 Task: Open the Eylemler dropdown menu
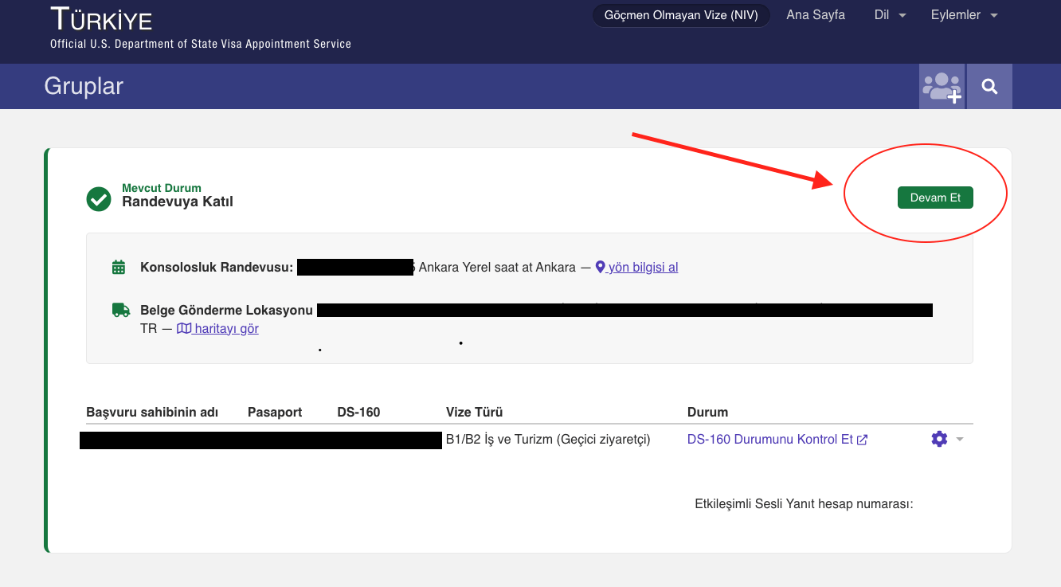click(x=964, y=15)
